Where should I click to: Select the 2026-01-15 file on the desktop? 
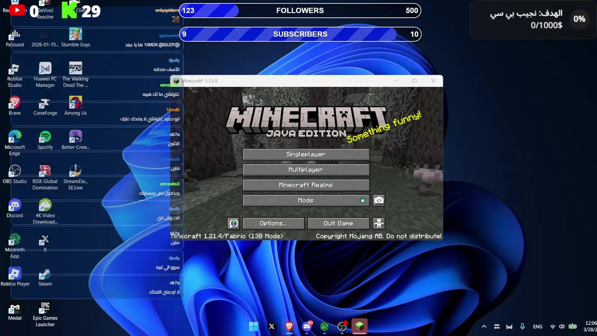coord(45,38)
